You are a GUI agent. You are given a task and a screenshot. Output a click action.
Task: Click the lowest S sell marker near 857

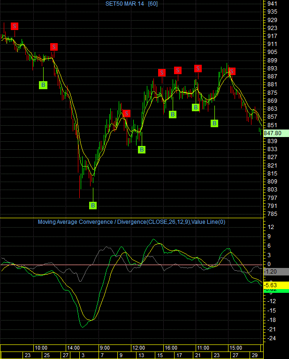(127, 114)
